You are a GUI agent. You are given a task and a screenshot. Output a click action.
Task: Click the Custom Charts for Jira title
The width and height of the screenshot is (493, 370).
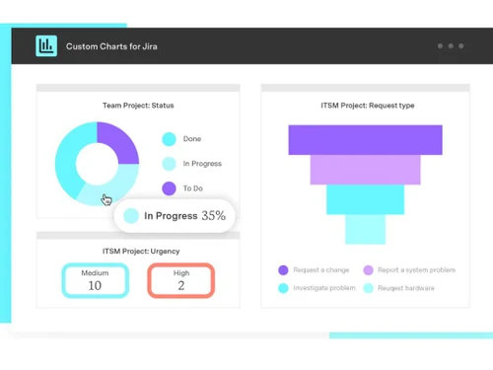coord(111,46)
